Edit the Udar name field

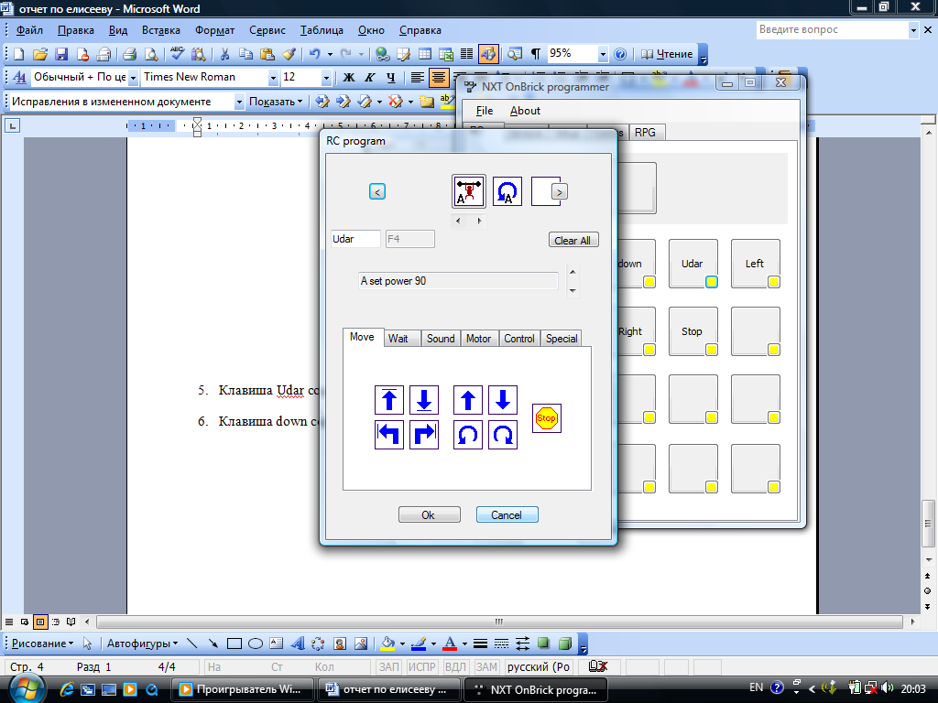click(355, 239)
